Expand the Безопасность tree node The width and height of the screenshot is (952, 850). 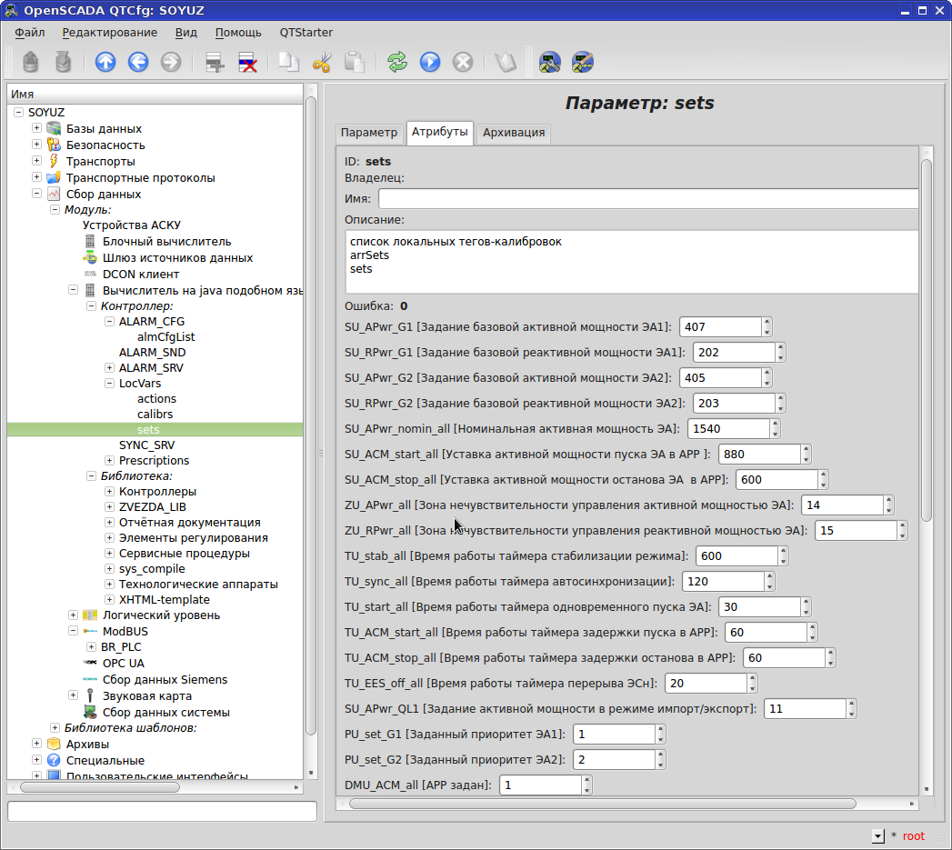[36, 145]
